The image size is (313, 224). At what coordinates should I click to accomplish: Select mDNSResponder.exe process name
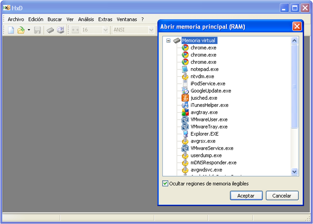pyautogui.click(x=213, y=163)
